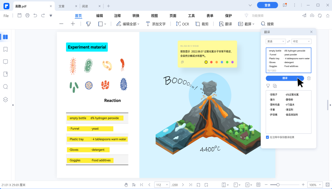
Task: Open the search sidebar panel
Action: coord(6,87)
